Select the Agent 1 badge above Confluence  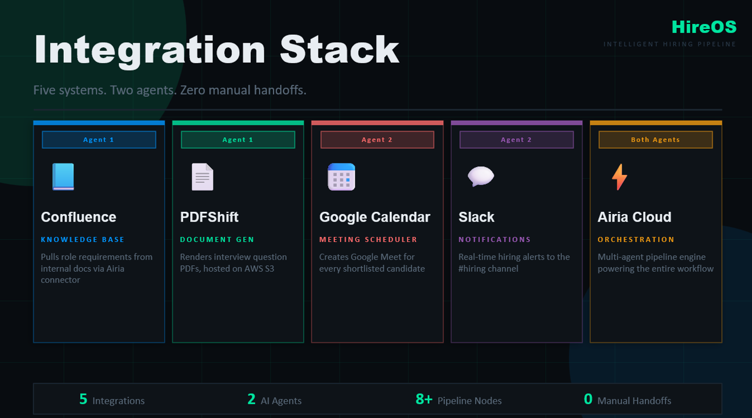click(99, 140)
